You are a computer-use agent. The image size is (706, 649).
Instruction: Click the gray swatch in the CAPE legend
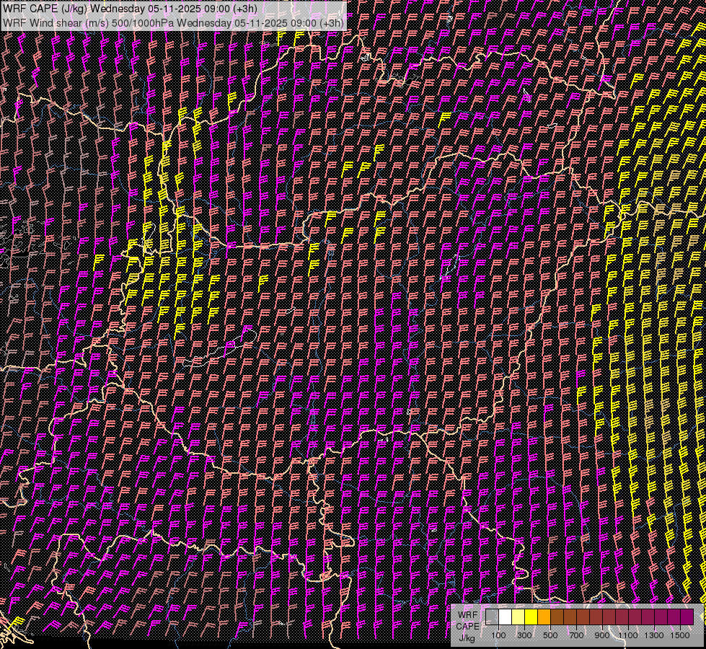point(492,617)
